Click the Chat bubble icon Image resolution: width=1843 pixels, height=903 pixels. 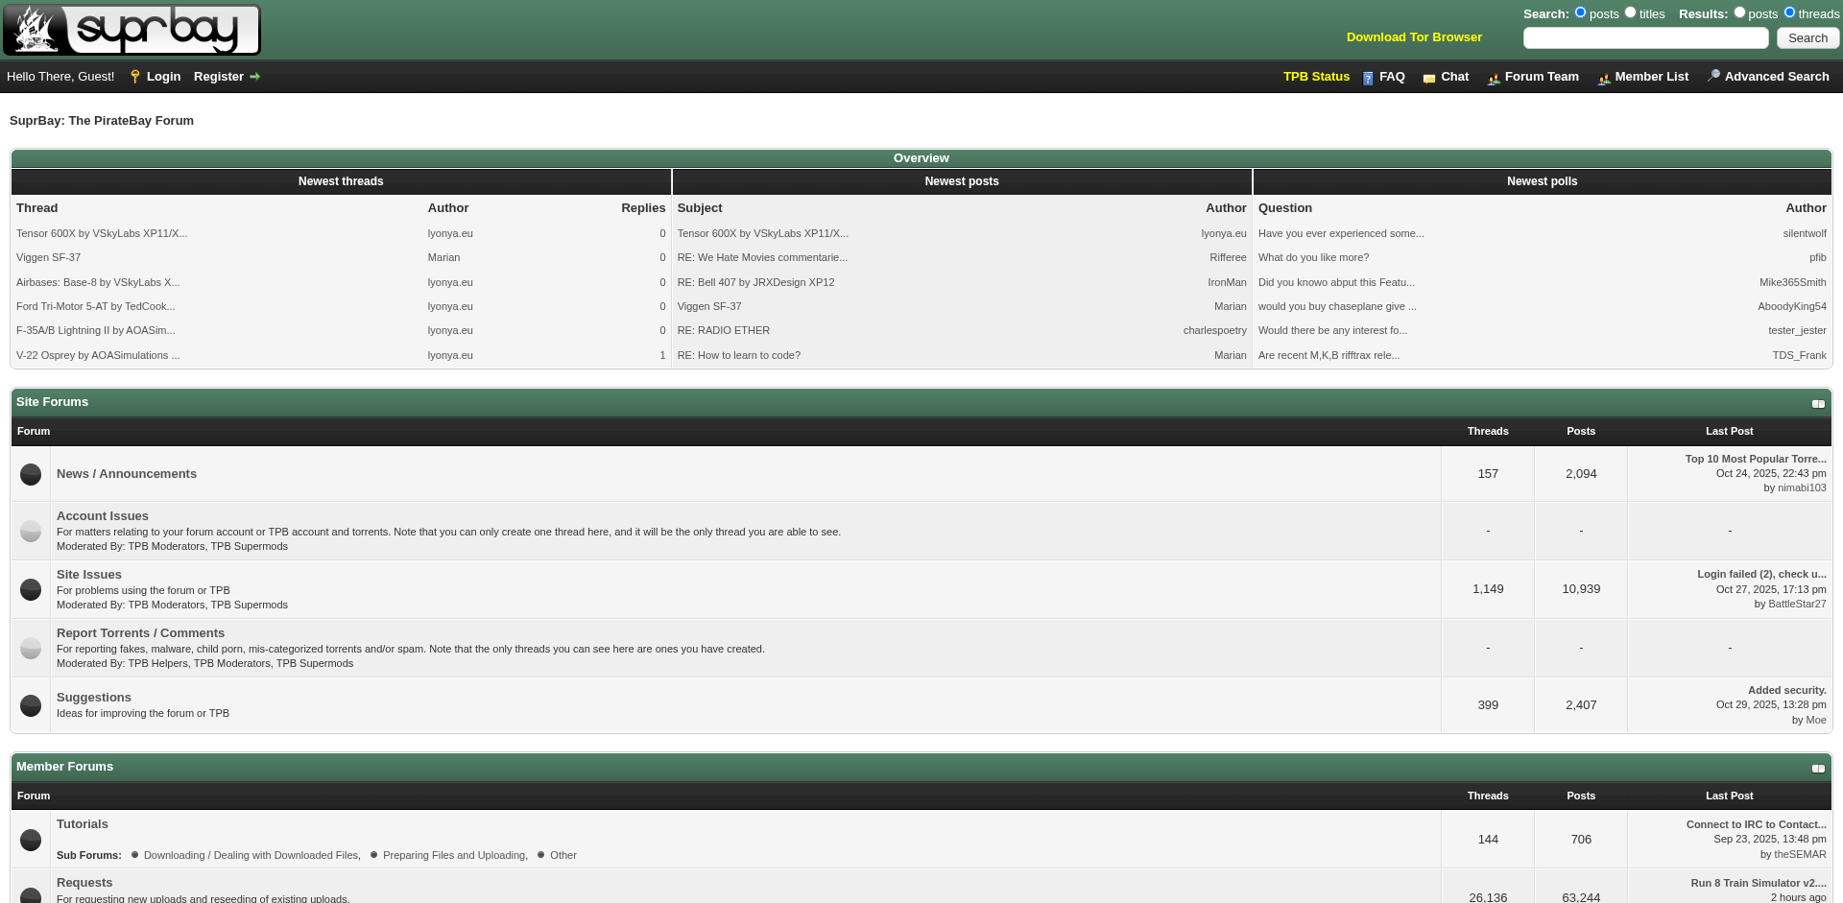(1429, 78)
